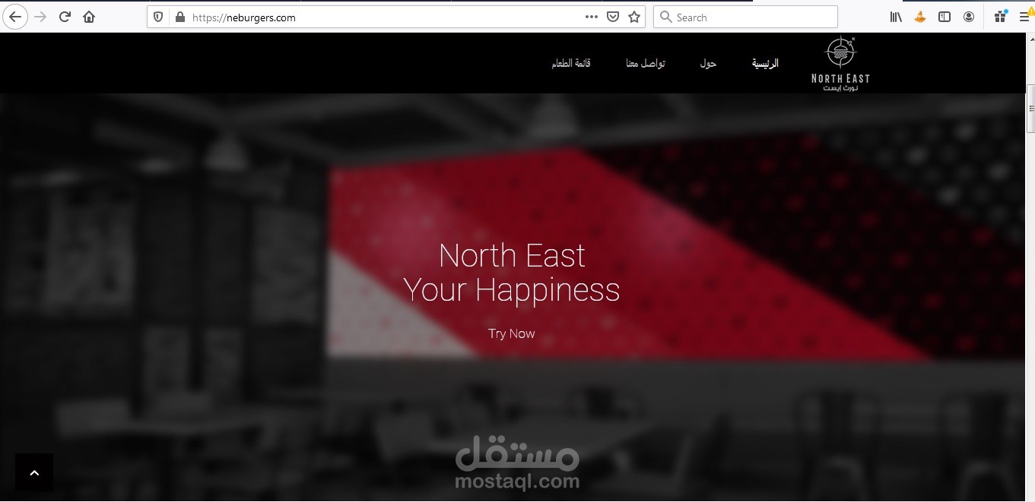Image resolution: width=1035 pixels, height=502 pixels.
Task: Click the North East burger logo
Action: point(840,64)
